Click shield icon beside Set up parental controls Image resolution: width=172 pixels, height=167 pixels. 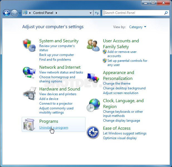coord(105,61)
